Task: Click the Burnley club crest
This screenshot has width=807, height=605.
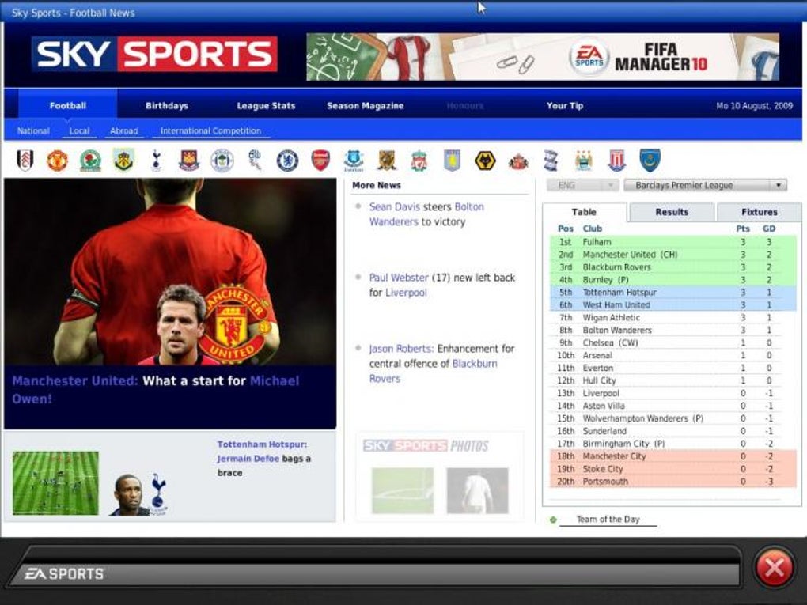Action: (123, 160)
